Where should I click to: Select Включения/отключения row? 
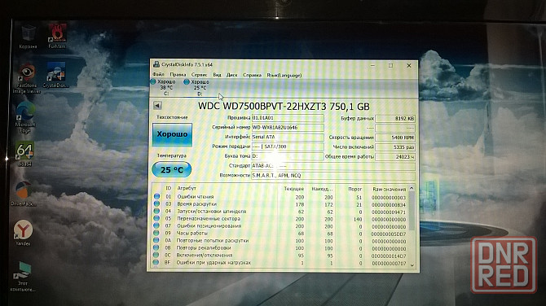[x=280, y=256]
